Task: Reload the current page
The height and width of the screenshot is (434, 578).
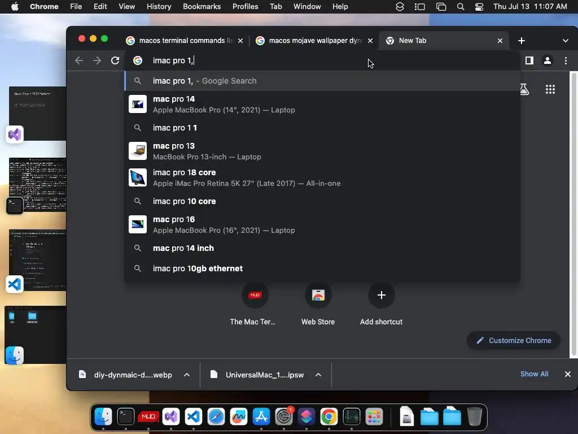Action: 115,60
